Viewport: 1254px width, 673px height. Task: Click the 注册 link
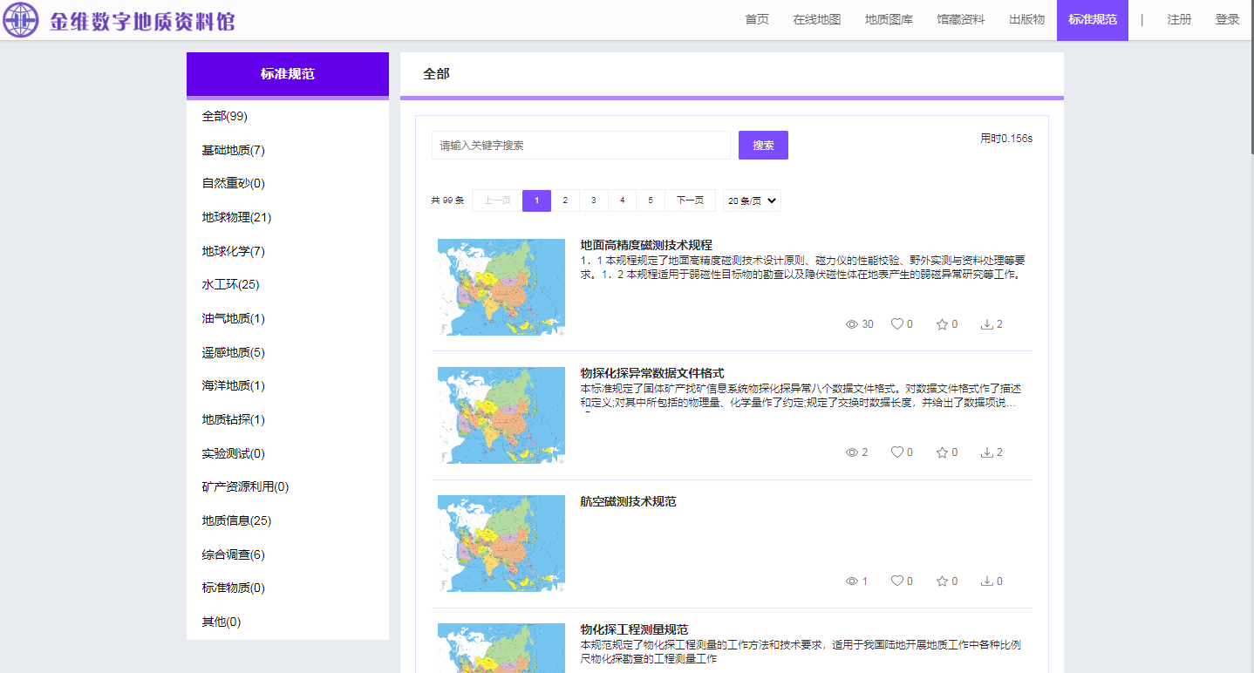pyautogui.click(x=1179, y=19)
